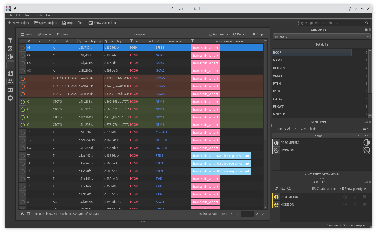Toggle circle on CDKN2A p.Glu33fs row
Viewport: 377px width, 233px height.
[23, 133]
